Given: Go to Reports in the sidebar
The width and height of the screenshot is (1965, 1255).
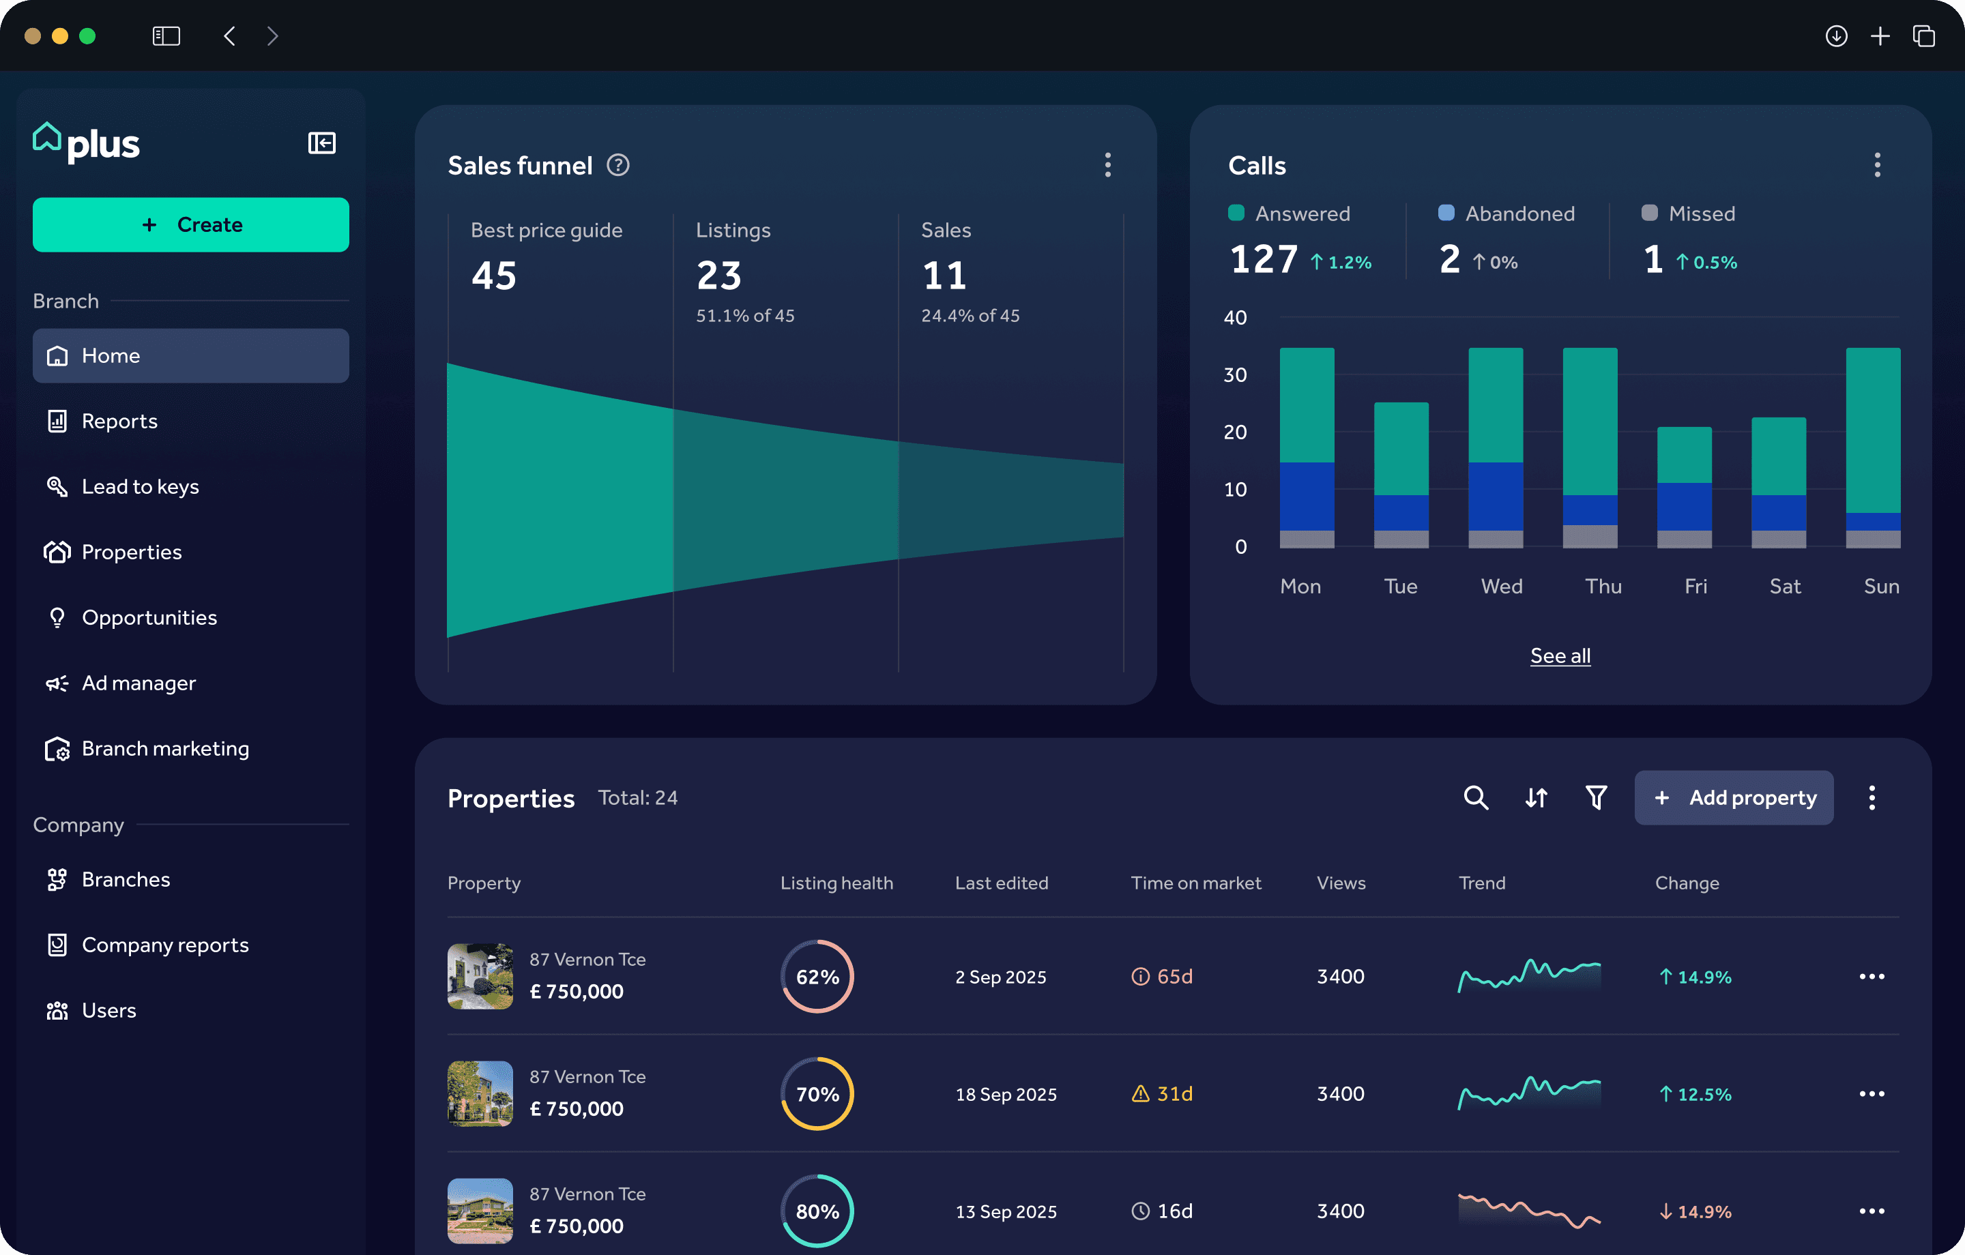Looking at the screenshot, I should 119,421.
